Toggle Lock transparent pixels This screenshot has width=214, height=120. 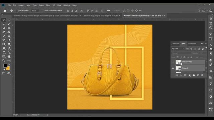[x=178, y=57]
